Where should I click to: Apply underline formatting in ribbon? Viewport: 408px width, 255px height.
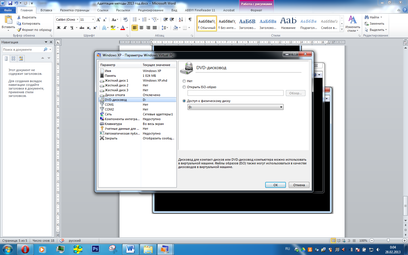(x=72, y=28)
